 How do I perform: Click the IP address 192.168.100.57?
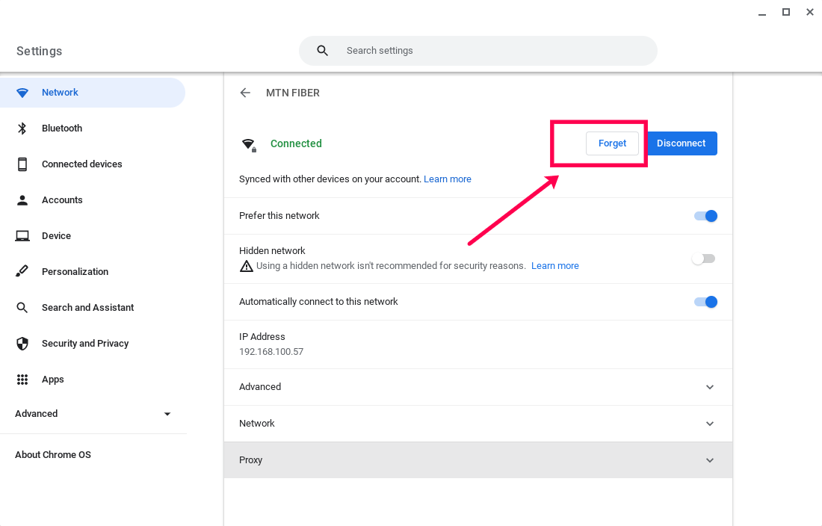(271, 352)
